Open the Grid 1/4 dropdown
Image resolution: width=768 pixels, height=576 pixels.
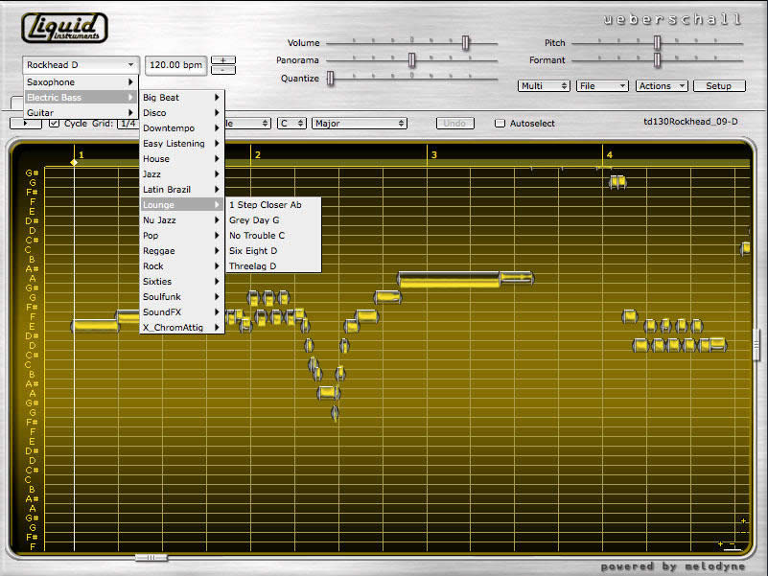point(128,124)
